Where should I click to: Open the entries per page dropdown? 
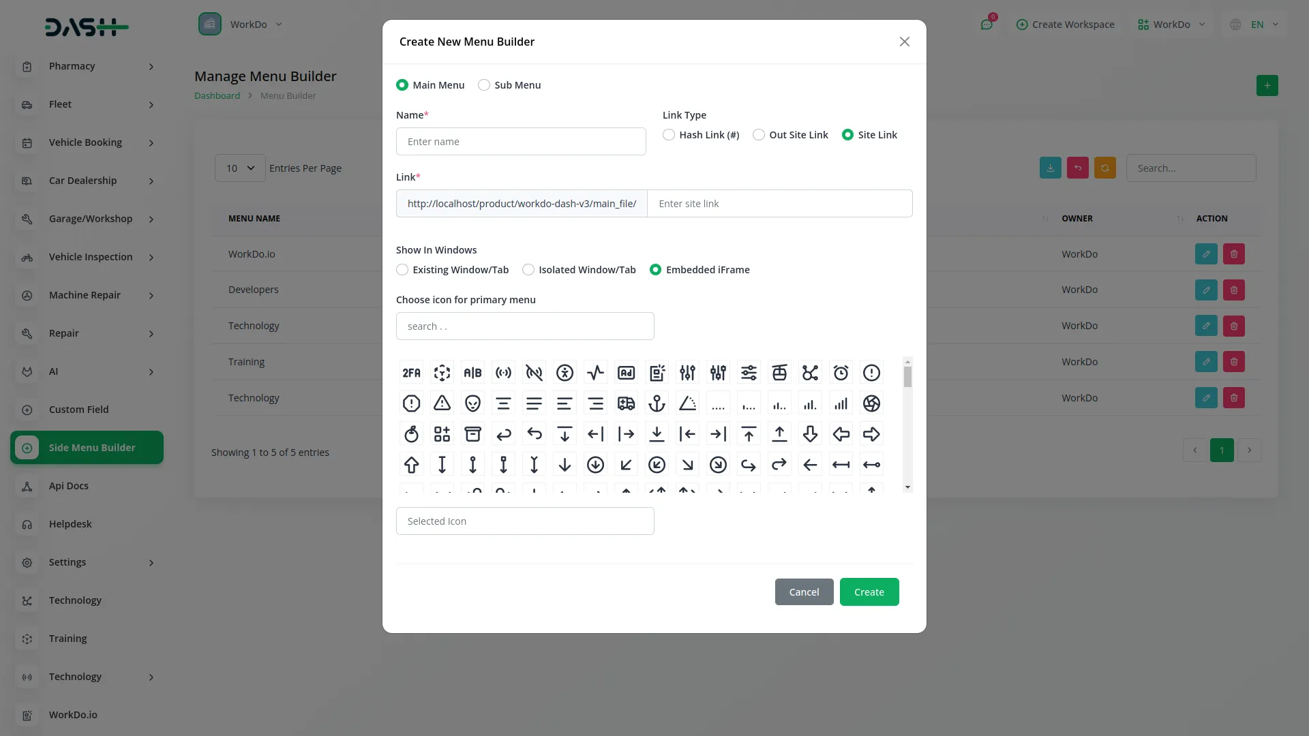pos(239,168)
